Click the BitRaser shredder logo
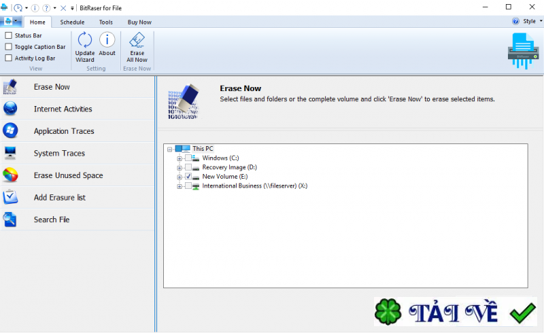 [524, 51]
